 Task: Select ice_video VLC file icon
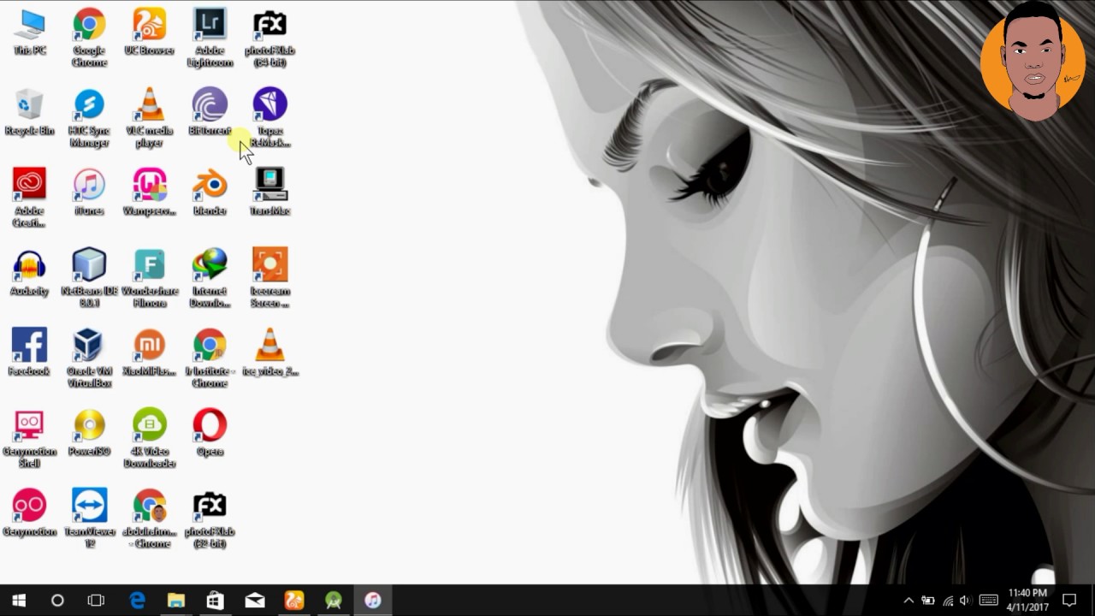(x=269, y=352)
